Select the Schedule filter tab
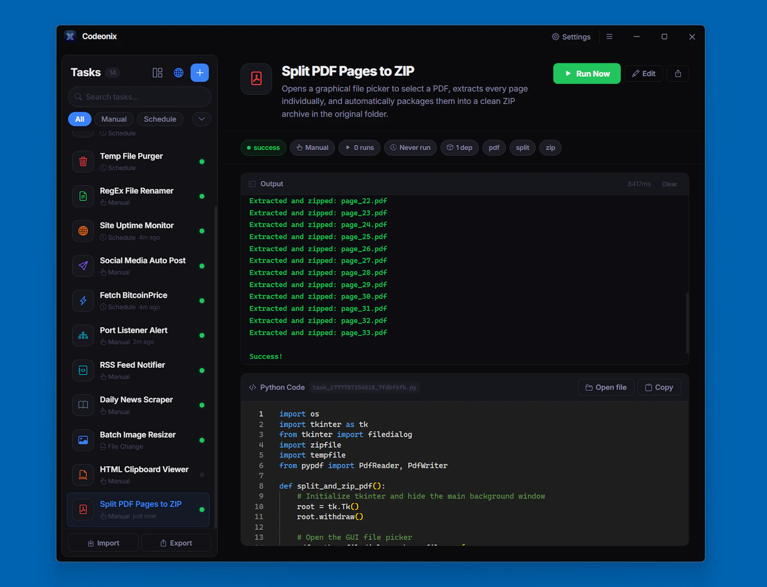767x587 pixels. [x=160, y=119]
